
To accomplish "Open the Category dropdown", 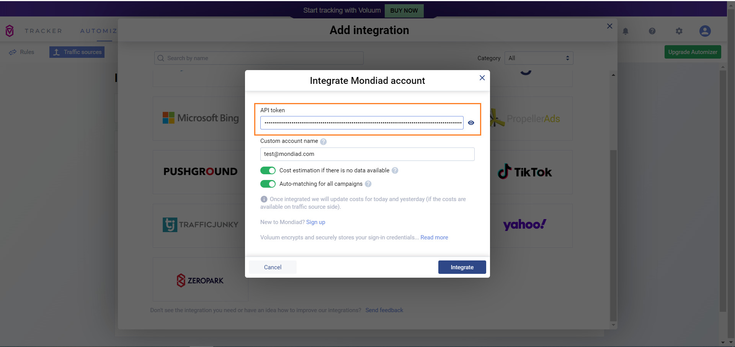I will (x=539, y=58).
